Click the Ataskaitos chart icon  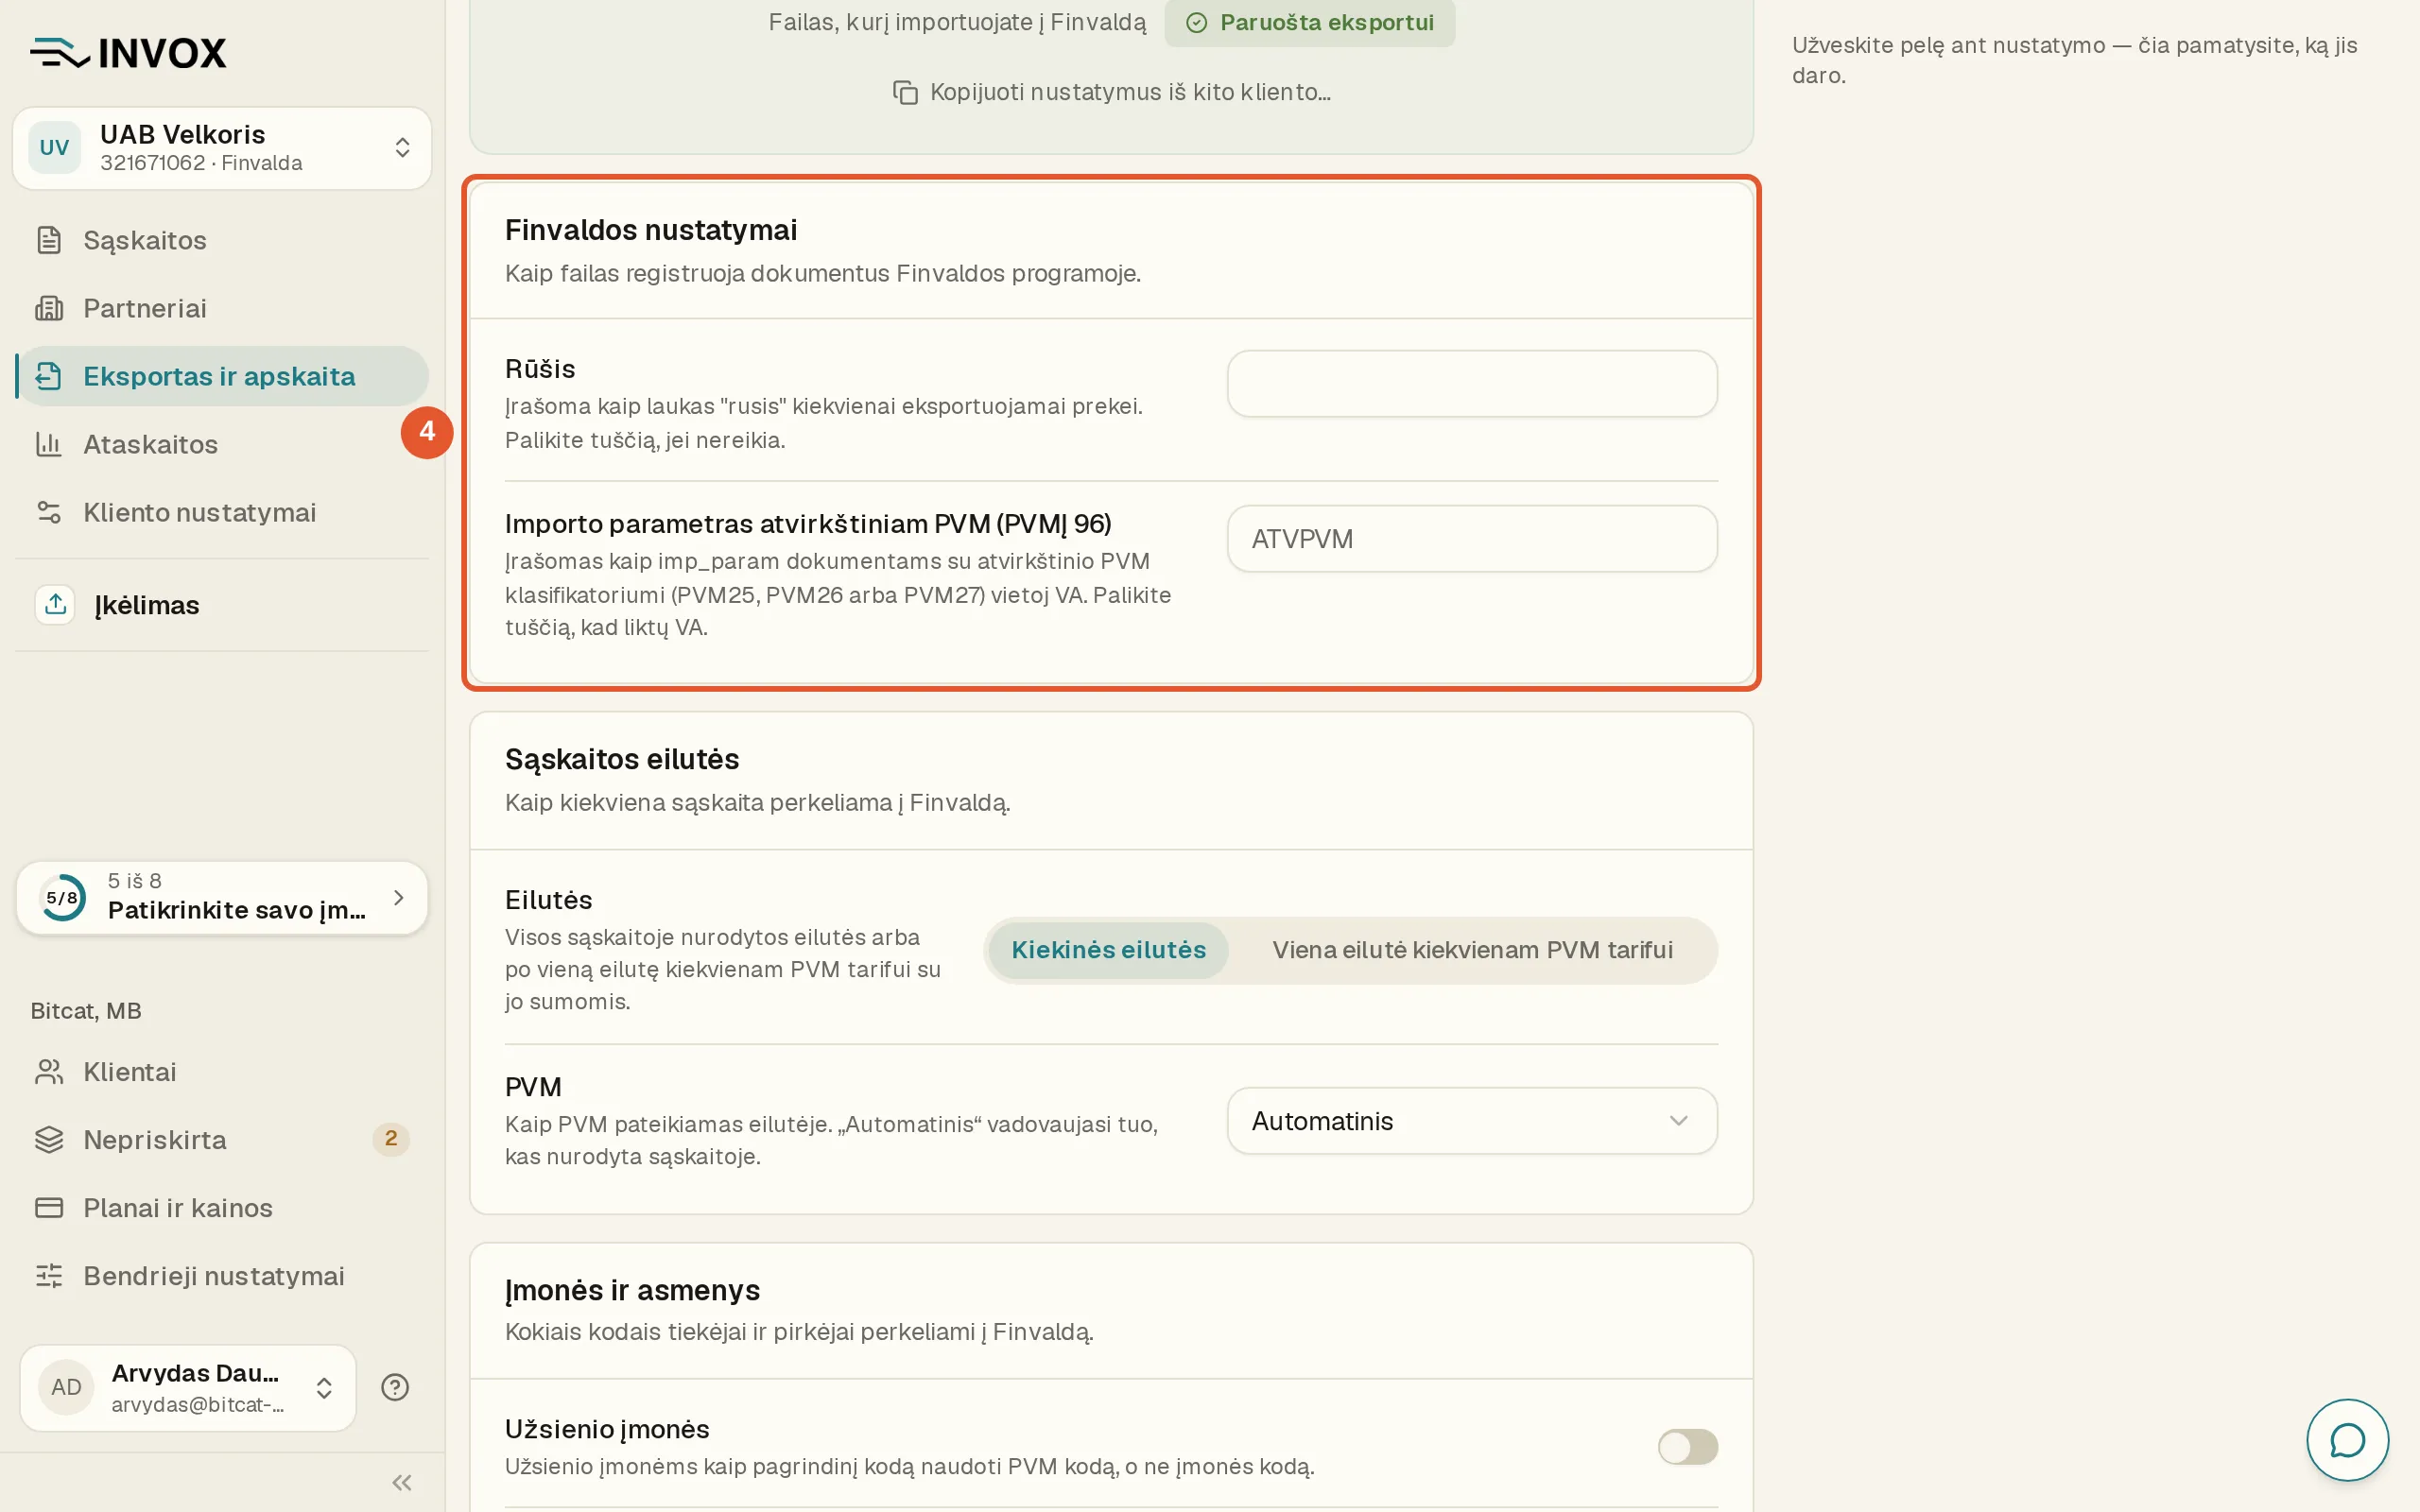point(49,444)
